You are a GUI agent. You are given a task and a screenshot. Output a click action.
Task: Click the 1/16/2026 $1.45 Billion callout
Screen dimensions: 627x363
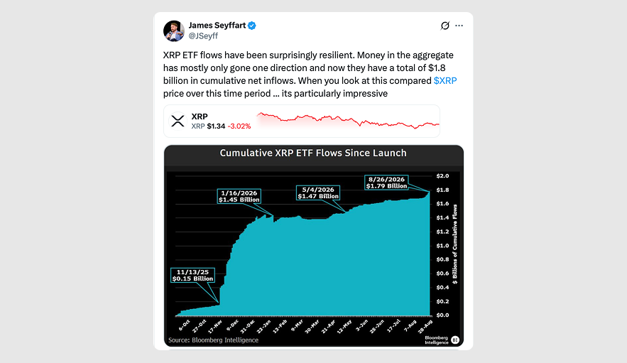tap(239, 196)
